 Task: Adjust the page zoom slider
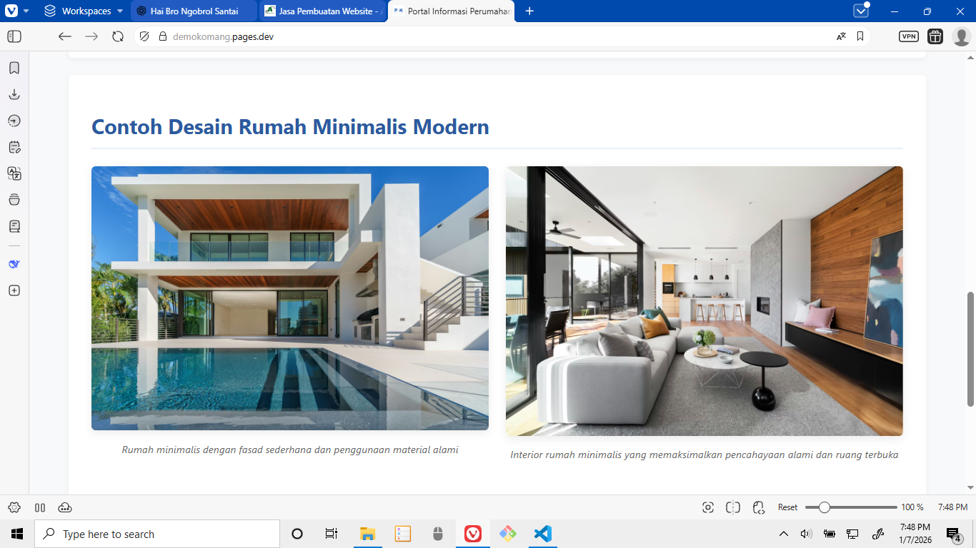pyautogui.click(x=827, y=507)
